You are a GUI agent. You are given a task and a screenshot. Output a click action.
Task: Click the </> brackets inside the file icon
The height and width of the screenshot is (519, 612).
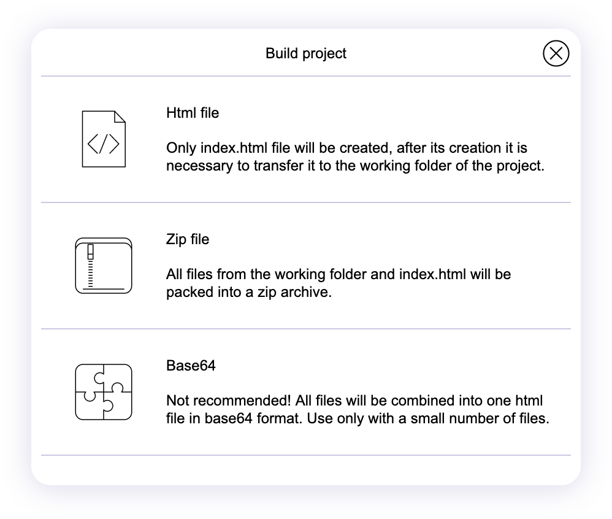point(104,144)
